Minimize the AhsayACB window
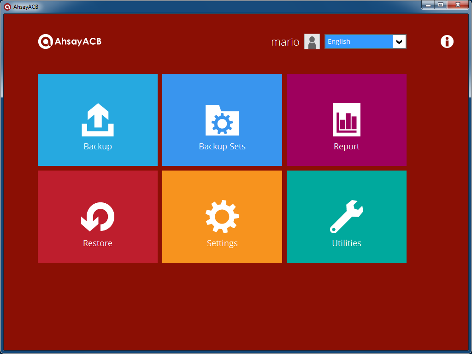Viewport: 472px width, 354px height. [x=428, y=5]
